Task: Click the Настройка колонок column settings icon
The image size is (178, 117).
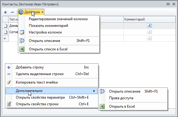Action: (22, 32)
